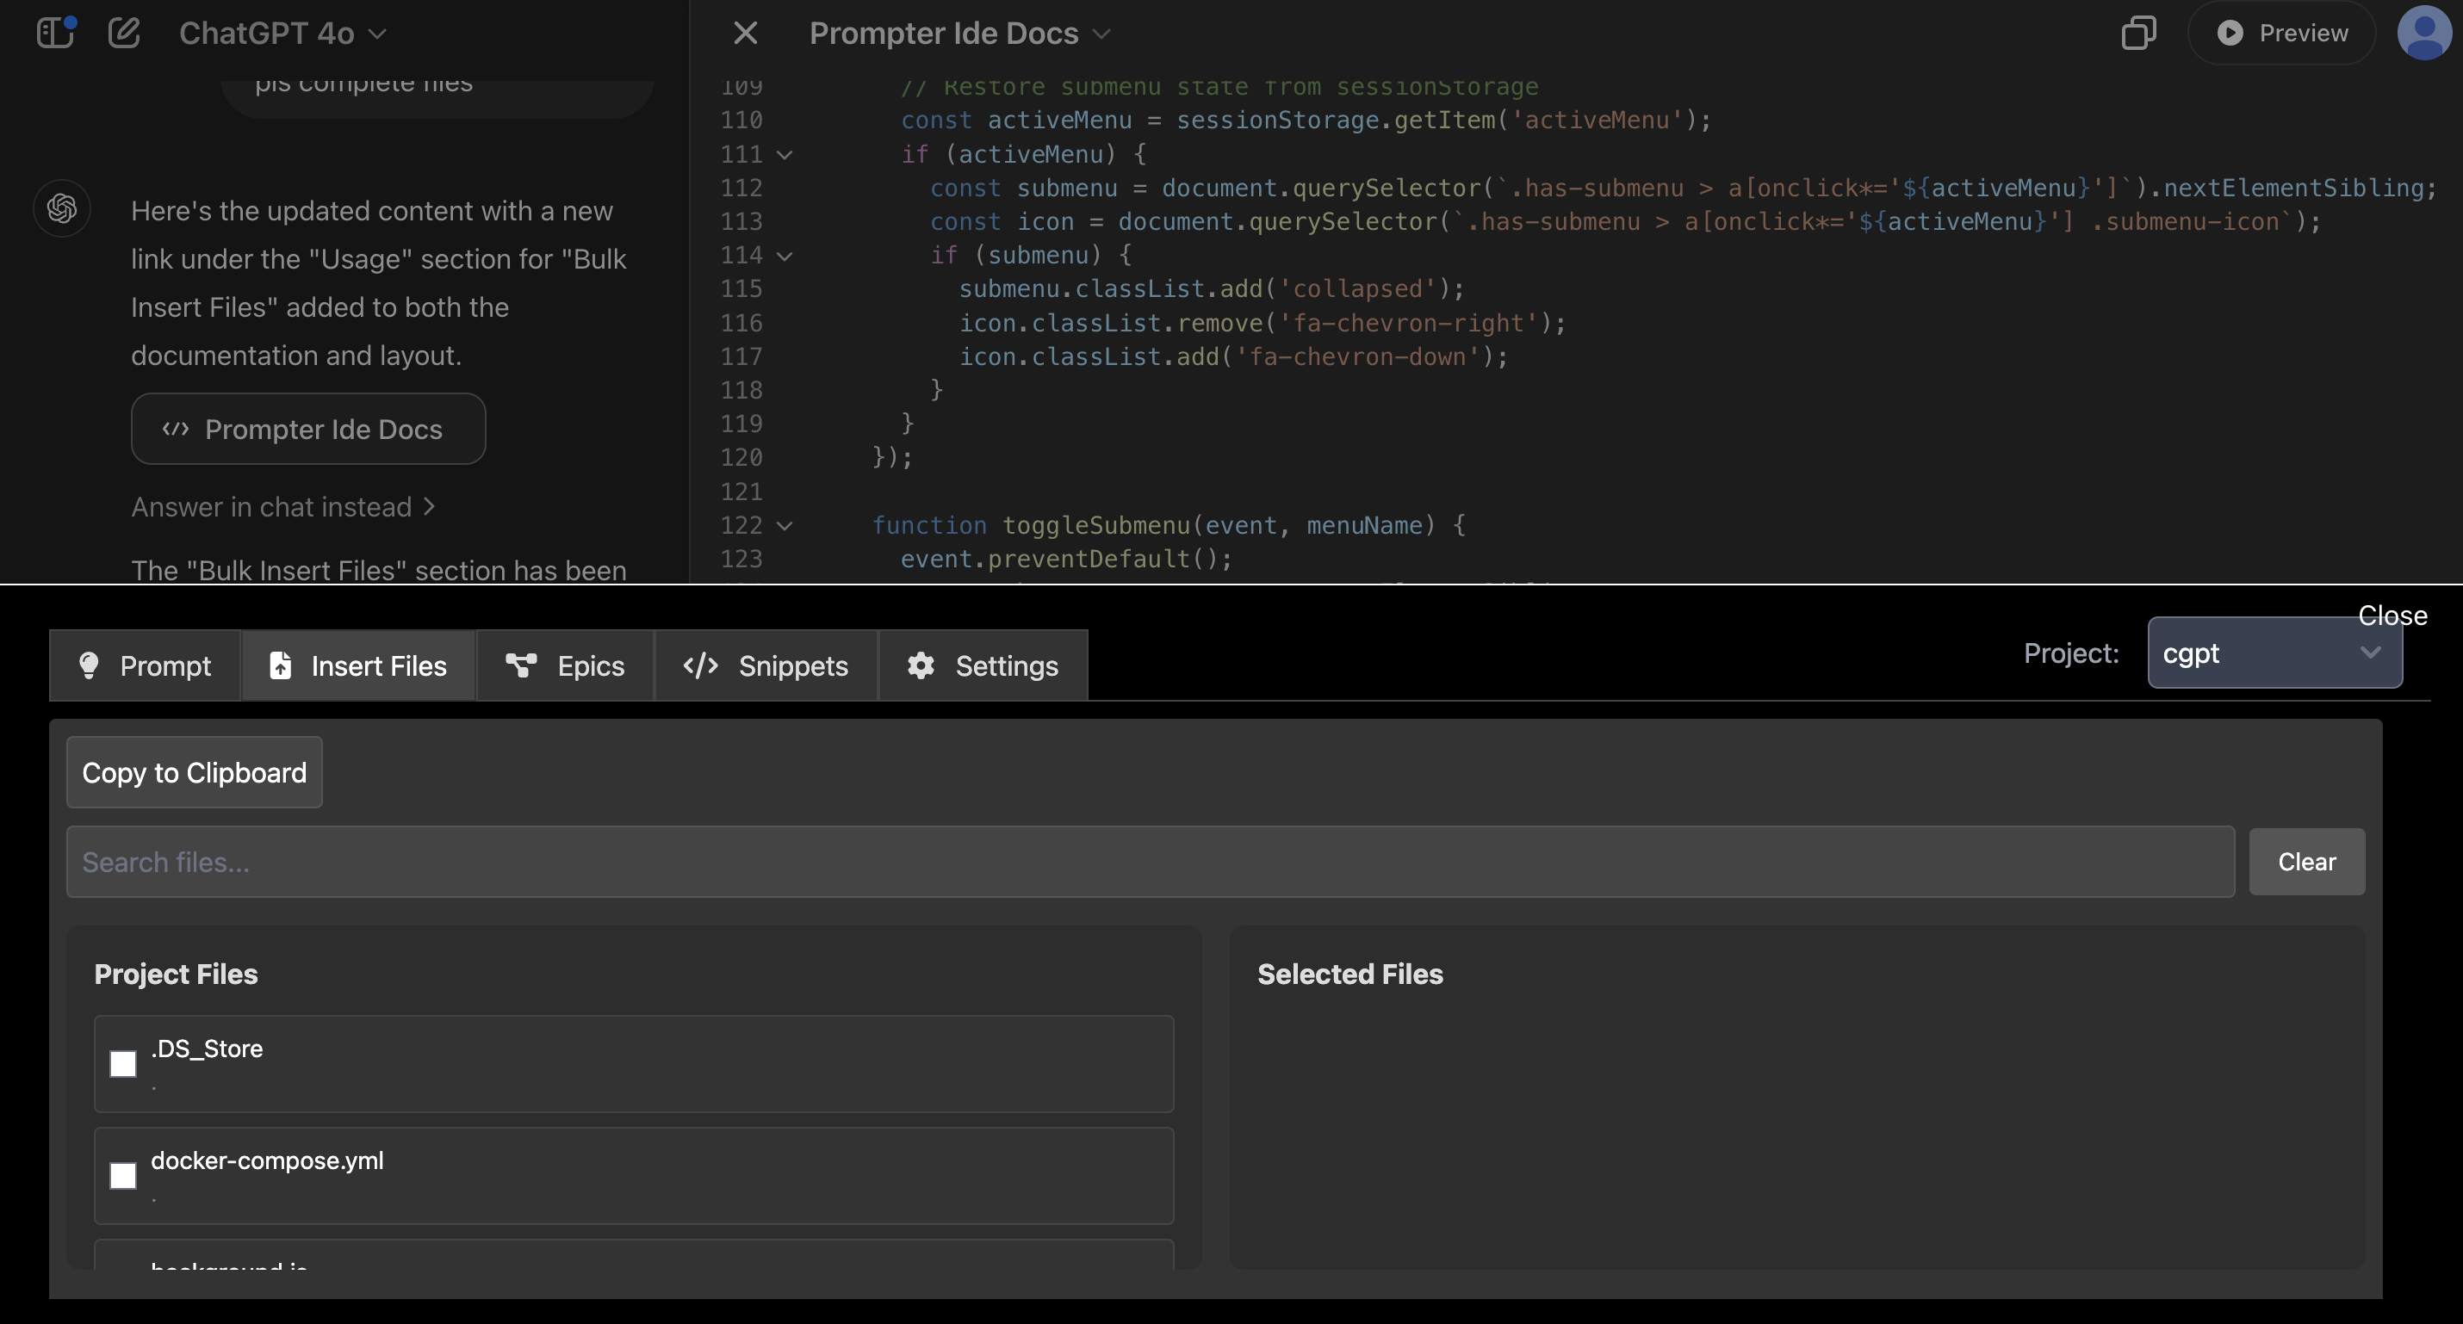The height and width of the screenshot is (1324, 2463).
Task: Open the Epics tab
Action: (565, 665)
